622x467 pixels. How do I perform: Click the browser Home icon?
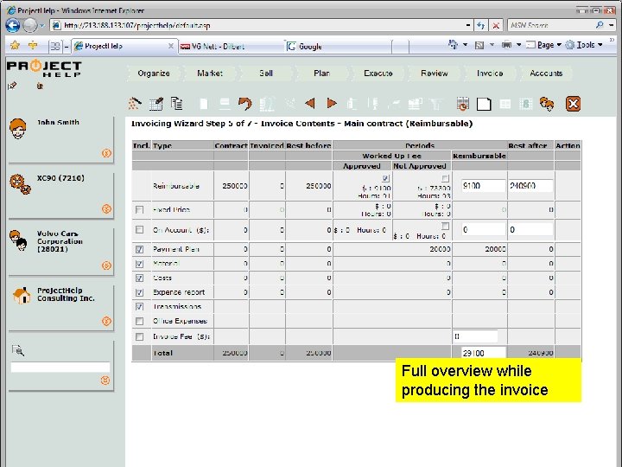[453, 45]
